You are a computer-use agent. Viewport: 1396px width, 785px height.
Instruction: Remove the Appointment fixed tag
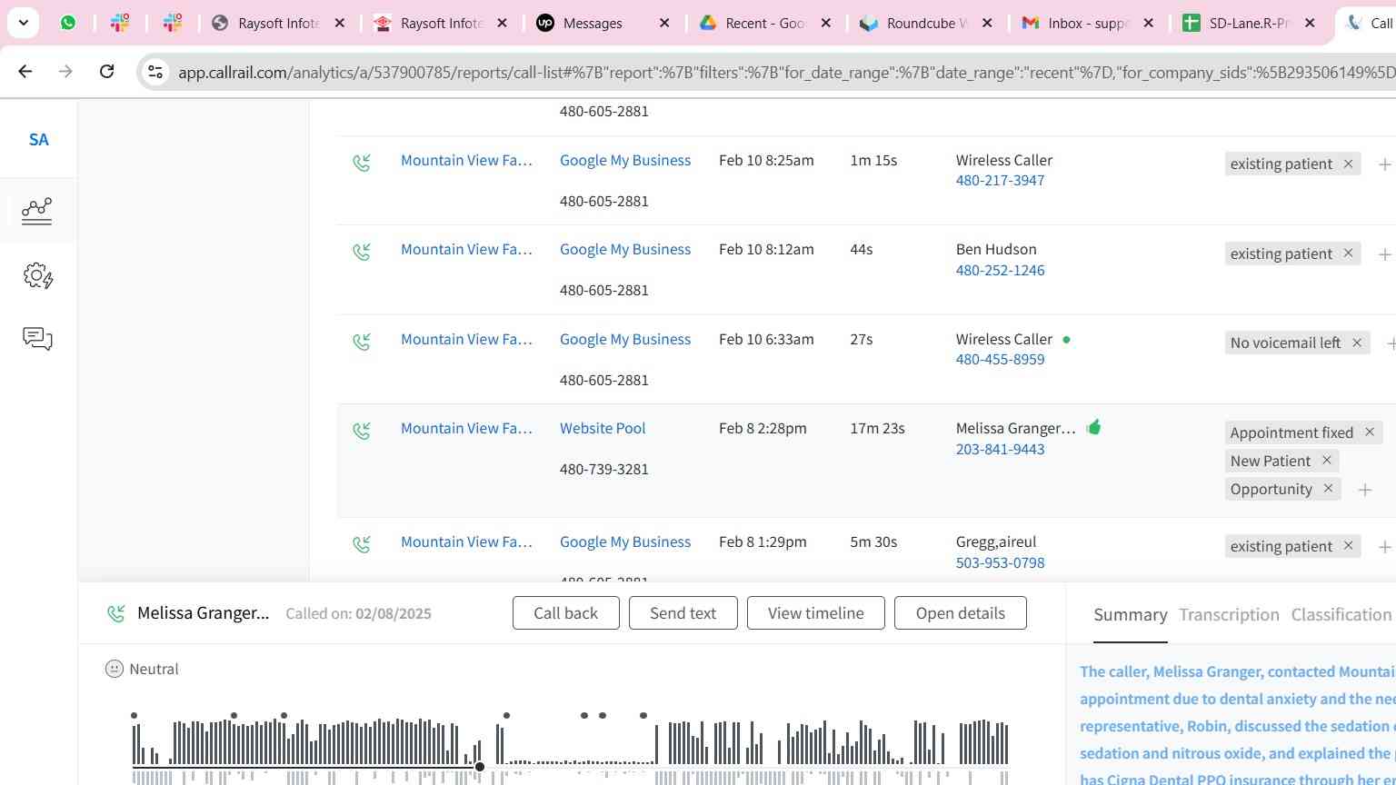click(x=1370, y=432)
